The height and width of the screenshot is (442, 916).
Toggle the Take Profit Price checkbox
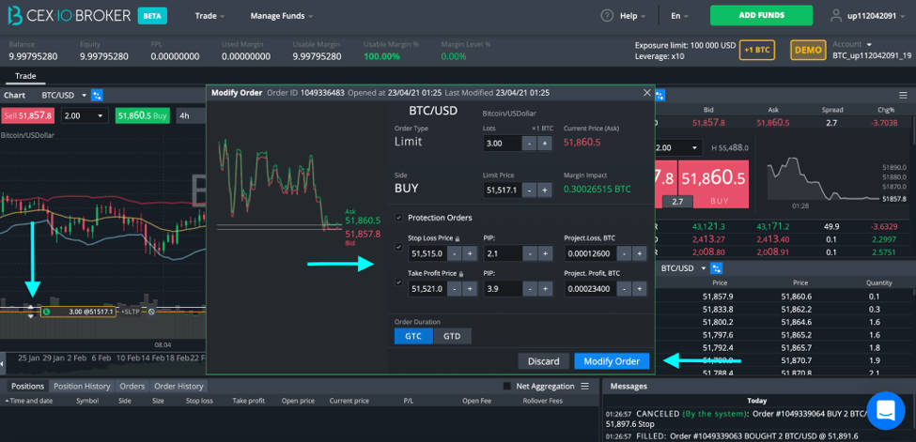pos(399,282)
